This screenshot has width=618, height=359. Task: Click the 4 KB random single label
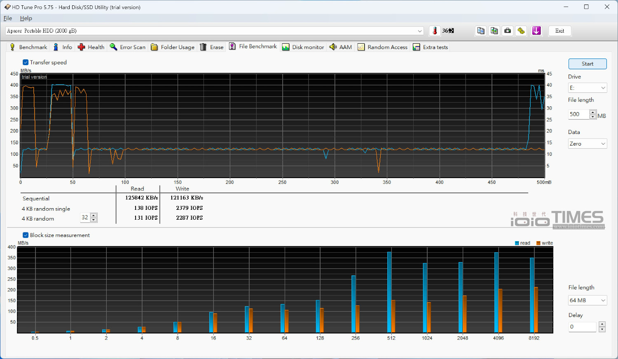click(x=46, y=209)
